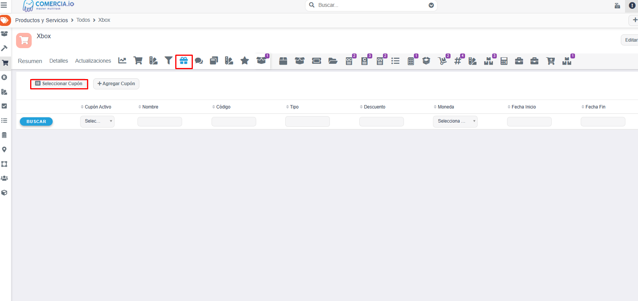Click the Agregar Cupón button
The width and height of the screenshot is (638, 301).
coord(116,84)
